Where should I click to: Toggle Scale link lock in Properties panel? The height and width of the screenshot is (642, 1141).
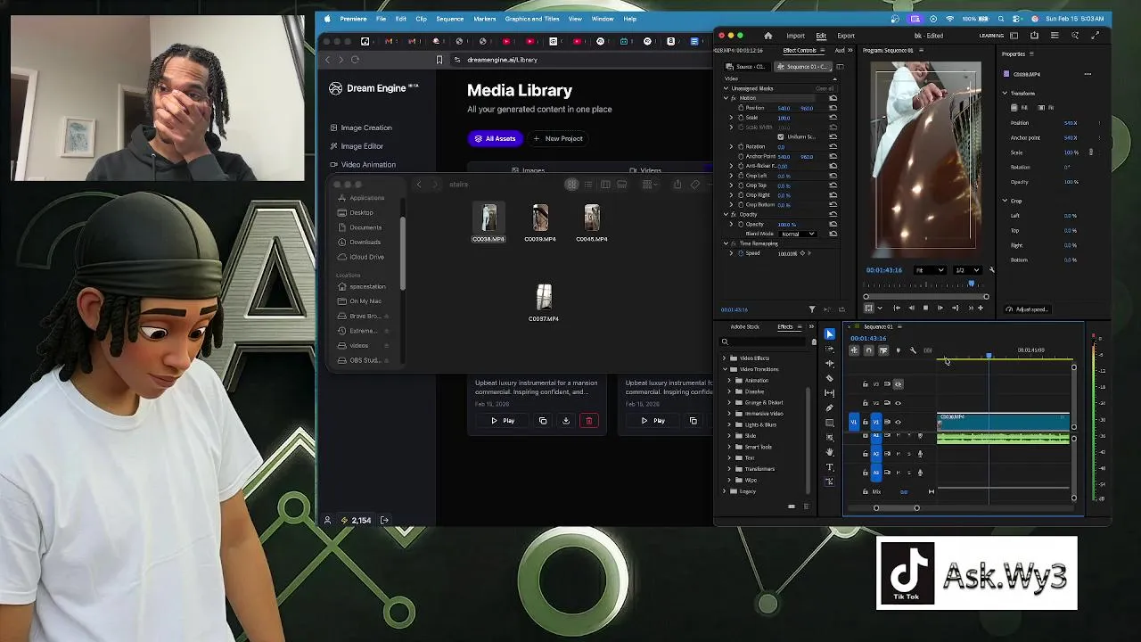(x=1090, y=152)
